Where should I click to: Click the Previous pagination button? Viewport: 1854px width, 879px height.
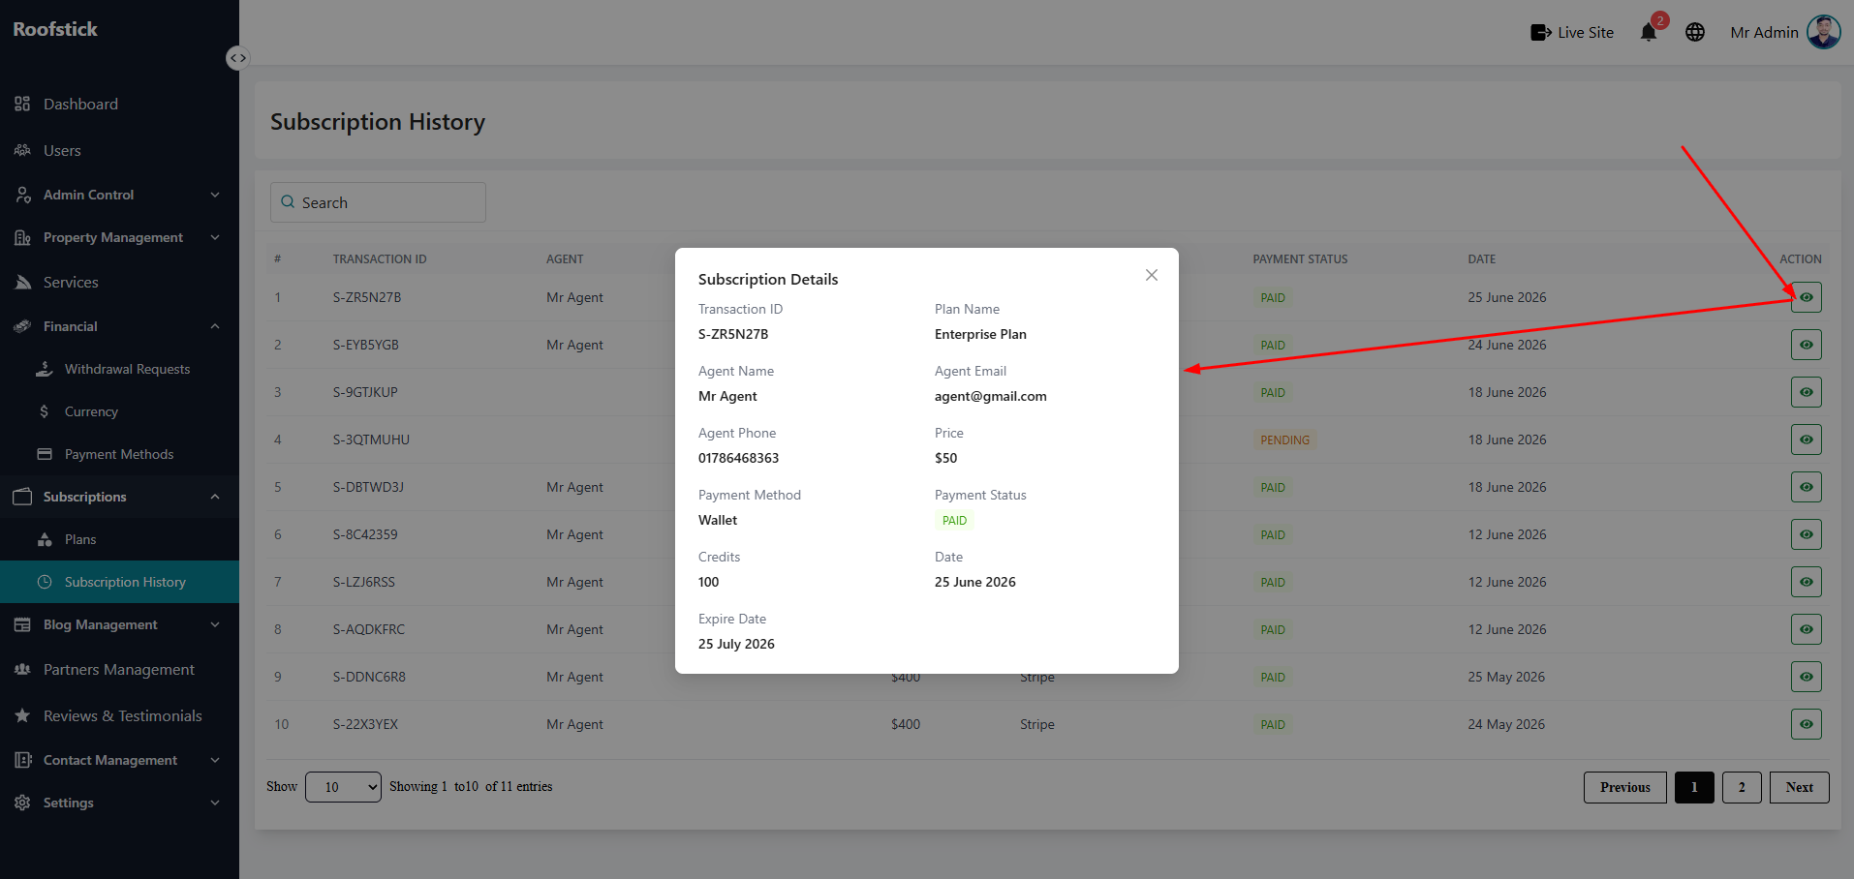point(1625,787)
